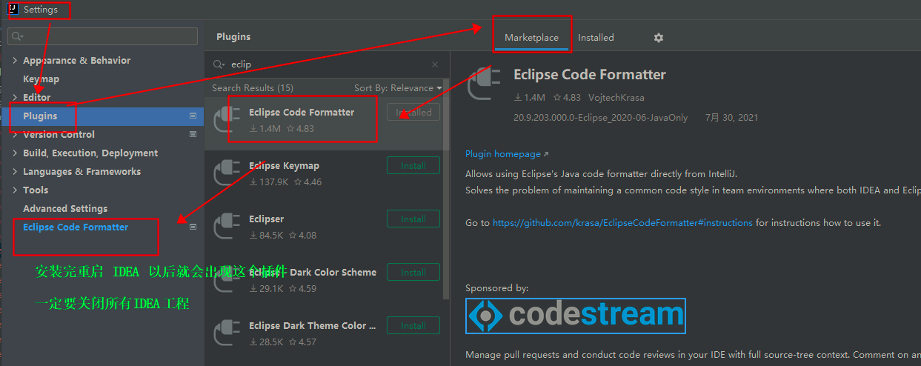The height and width of the screenshot is (366, 921).
Task: Click the IntelliJ logo in the title bar
Action: [x=13, y=10]
